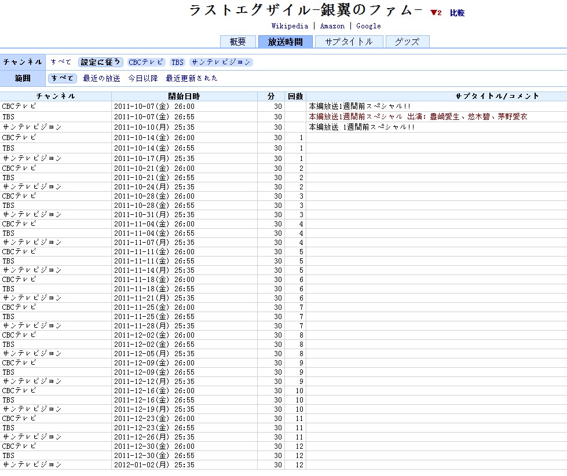Filter by CBCテレビ channel

pos(146,62)
